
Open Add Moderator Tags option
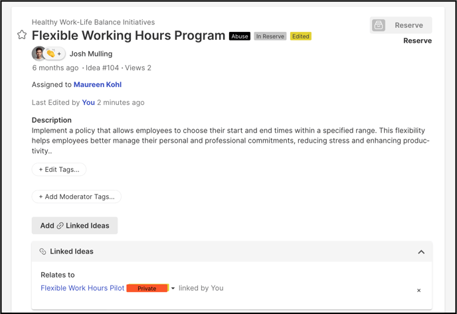pos(76,196)
